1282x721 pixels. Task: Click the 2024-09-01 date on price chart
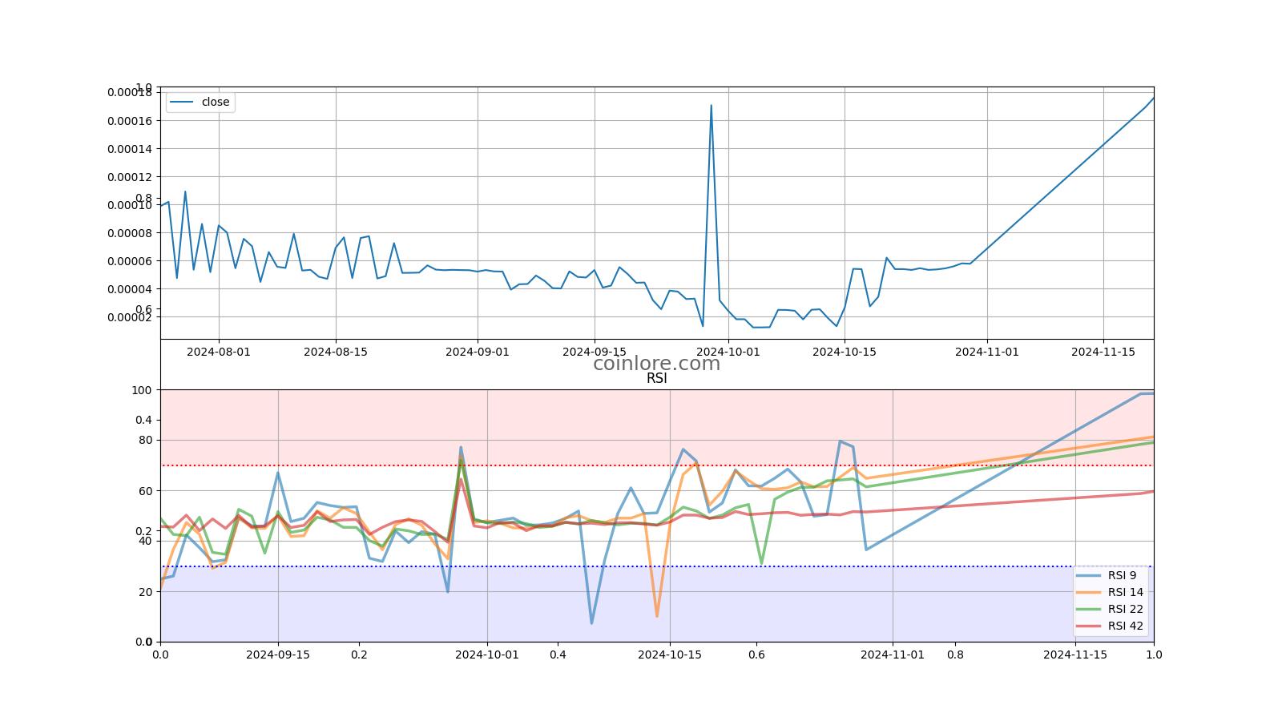(478, 351)
